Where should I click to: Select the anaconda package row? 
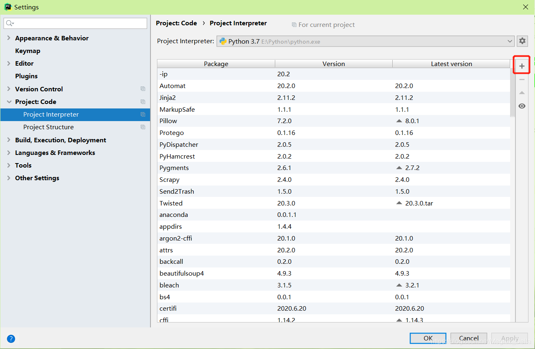334,215
